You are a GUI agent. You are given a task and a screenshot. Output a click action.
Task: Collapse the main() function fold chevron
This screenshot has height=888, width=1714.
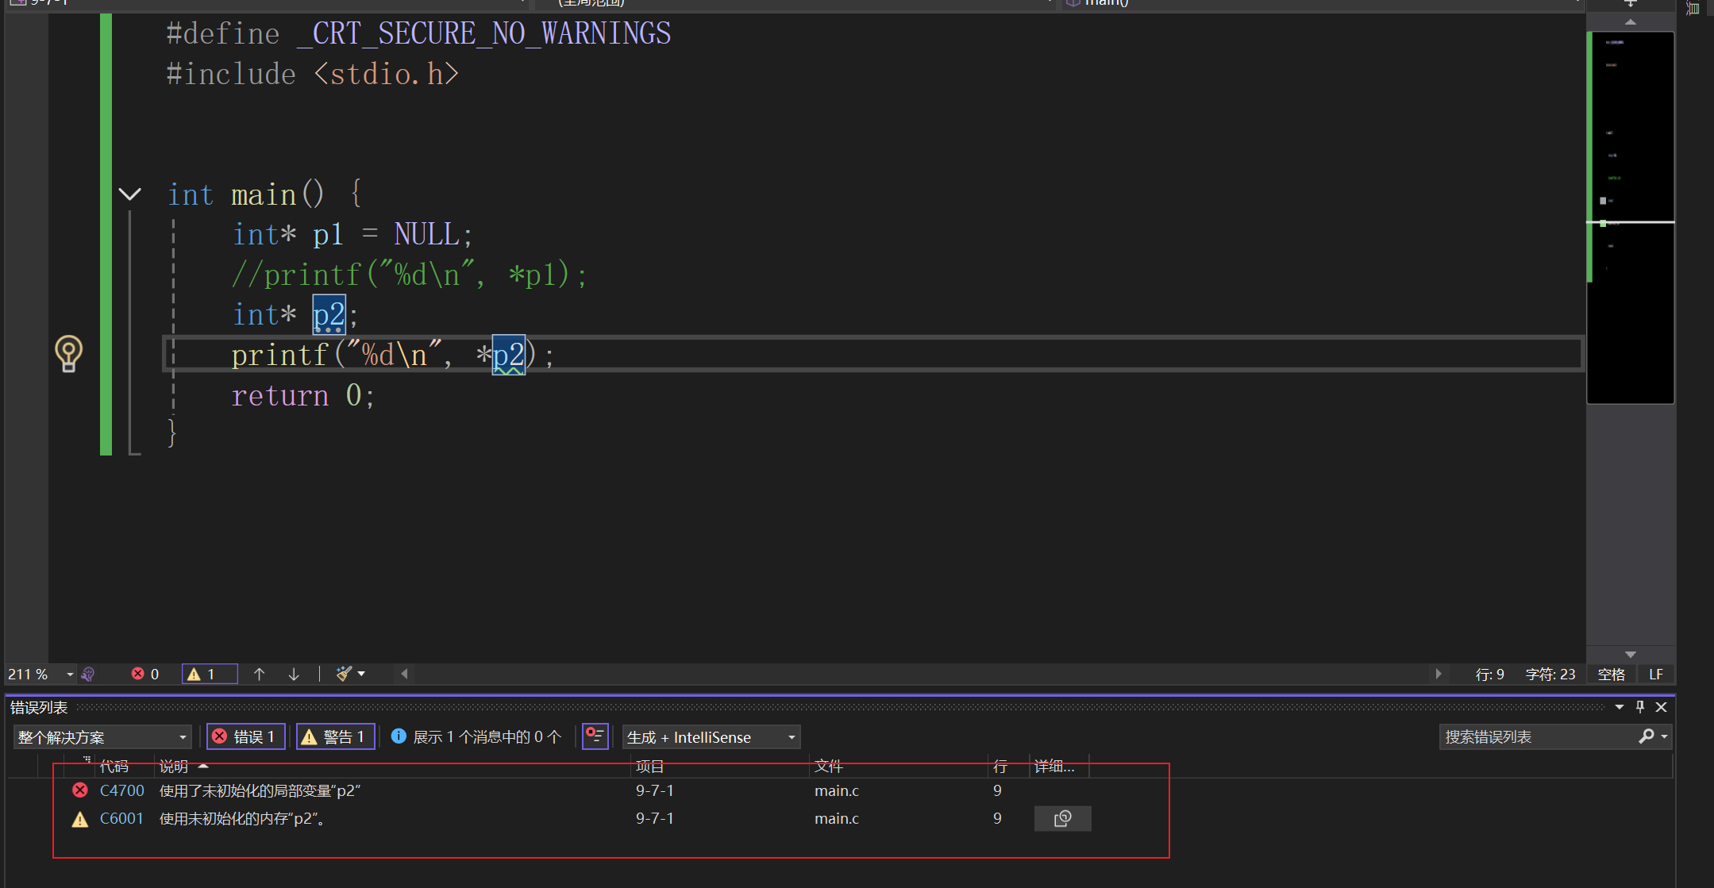129,194
